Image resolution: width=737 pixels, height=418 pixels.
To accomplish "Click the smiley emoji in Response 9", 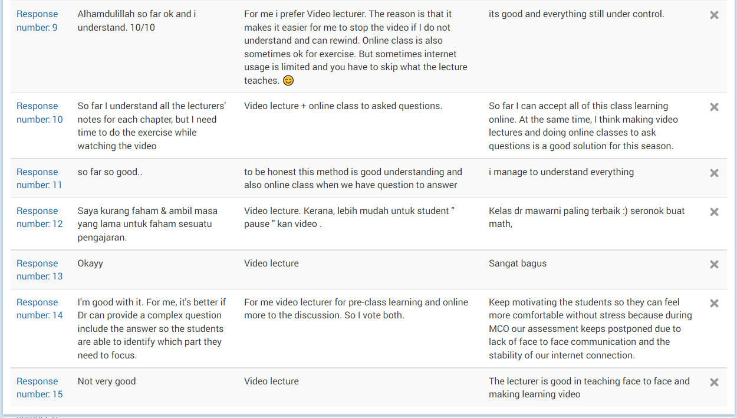I will pyautogui.click(x=288, y=80).
